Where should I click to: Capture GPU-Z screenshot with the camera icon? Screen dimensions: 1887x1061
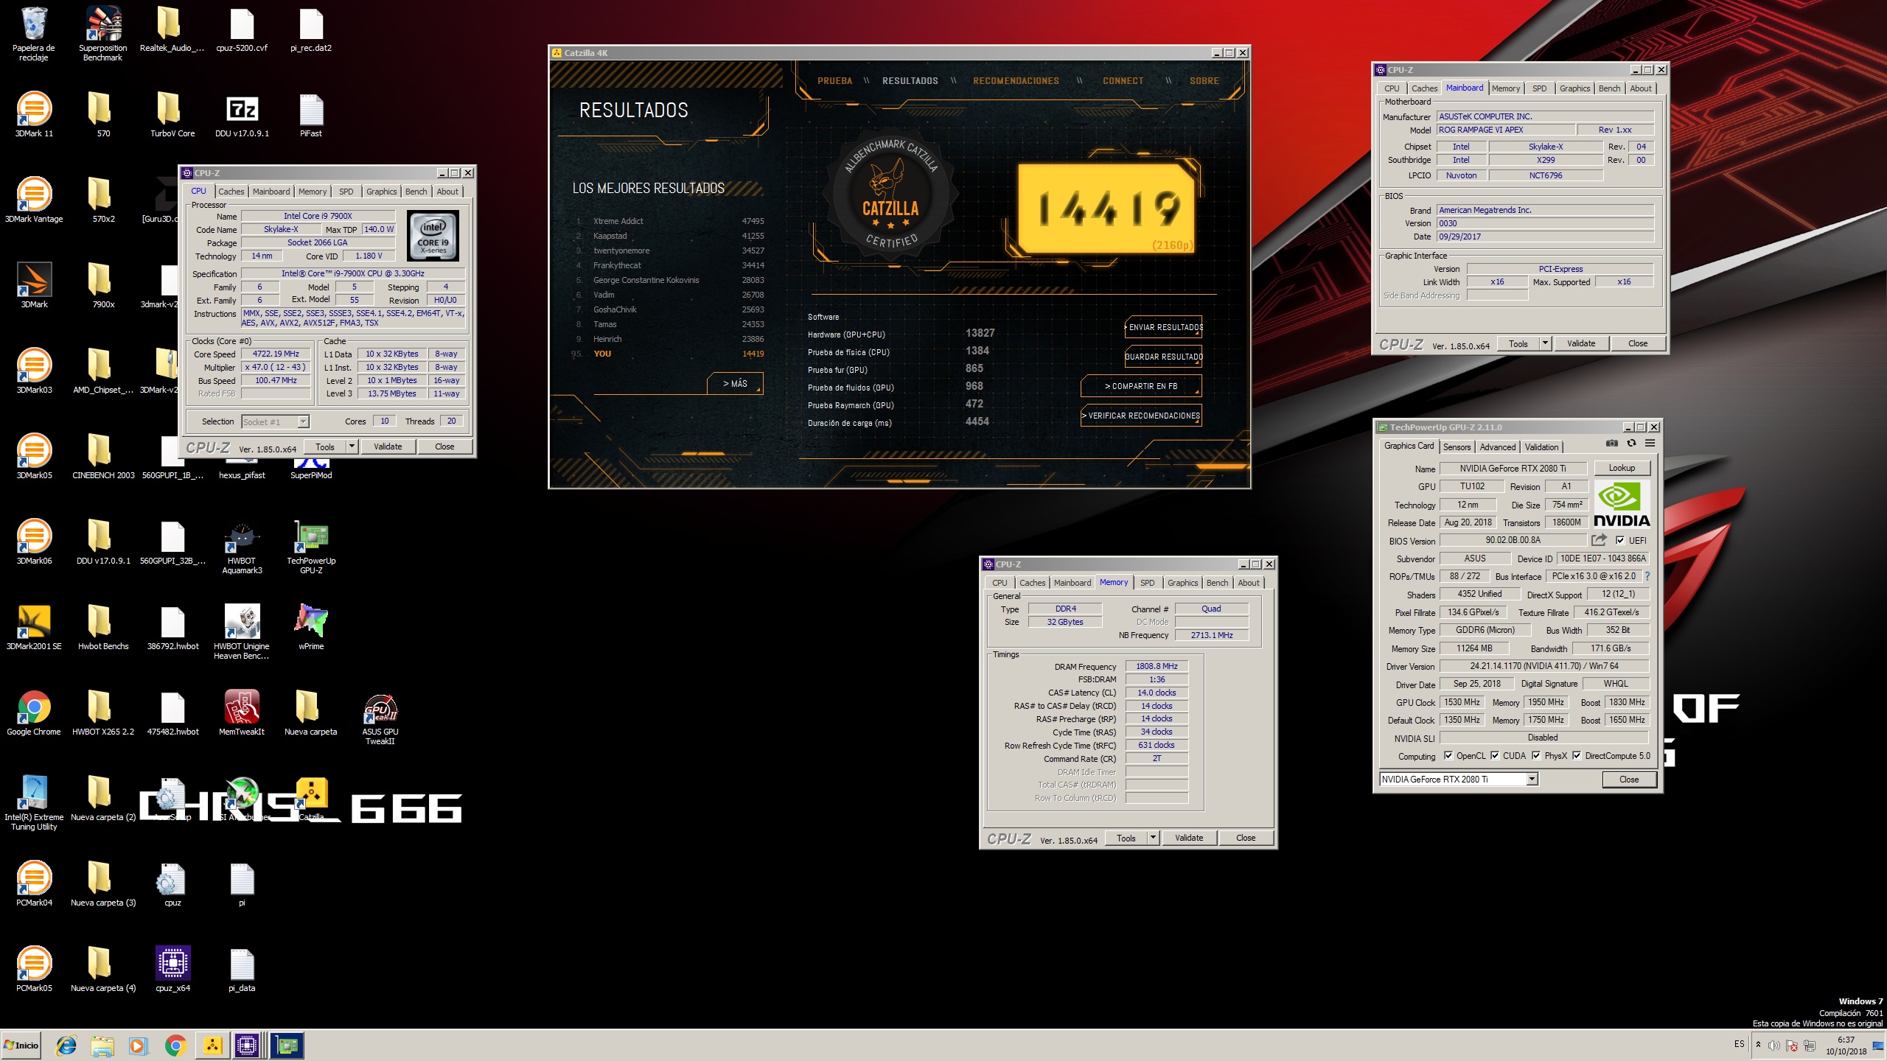coord(1612,444)
